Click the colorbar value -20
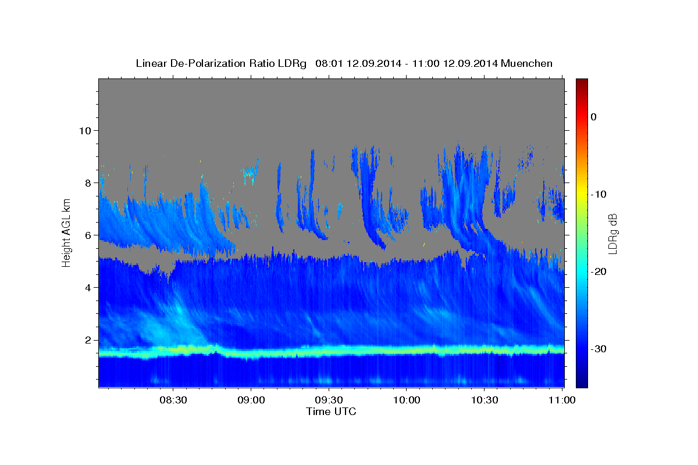This screenshot has height=465, width=698. coord(599,271)
